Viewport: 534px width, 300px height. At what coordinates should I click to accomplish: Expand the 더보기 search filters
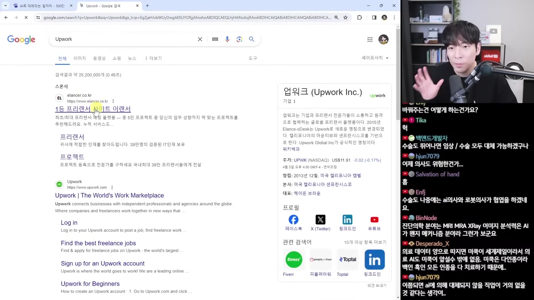[x=153, y=58]
